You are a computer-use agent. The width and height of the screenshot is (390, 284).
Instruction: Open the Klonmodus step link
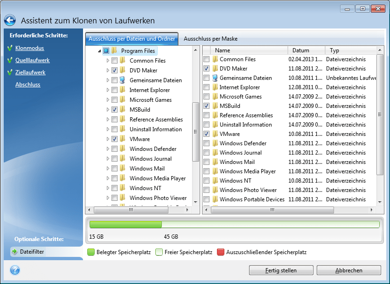pos(30,48)
